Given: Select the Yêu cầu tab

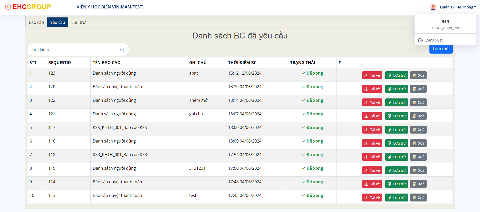Looking at the screenshot, I should 57,22.
